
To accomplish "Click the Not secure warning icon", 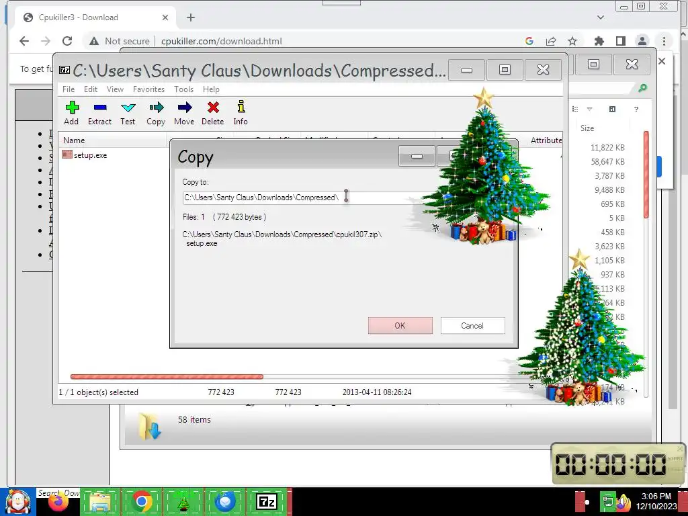I will (94, 41).
